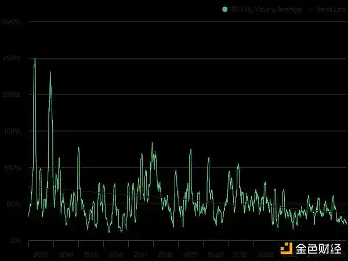Click the 2021 x-axis year label
The width and height of the screenshot is (348, 261).
(x=240, y=255)
